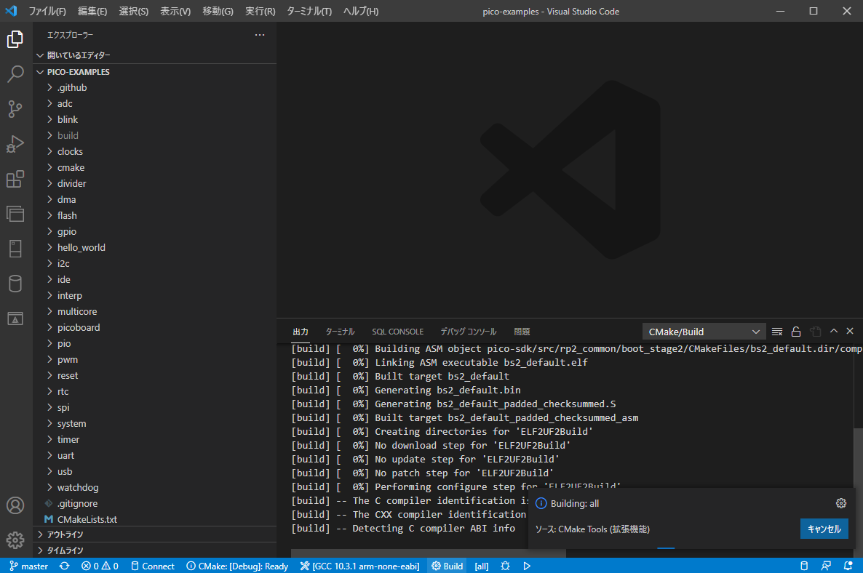Screen dimensions: 863x573
Task: Maximize the output panel size
Action: click(834, 331)
